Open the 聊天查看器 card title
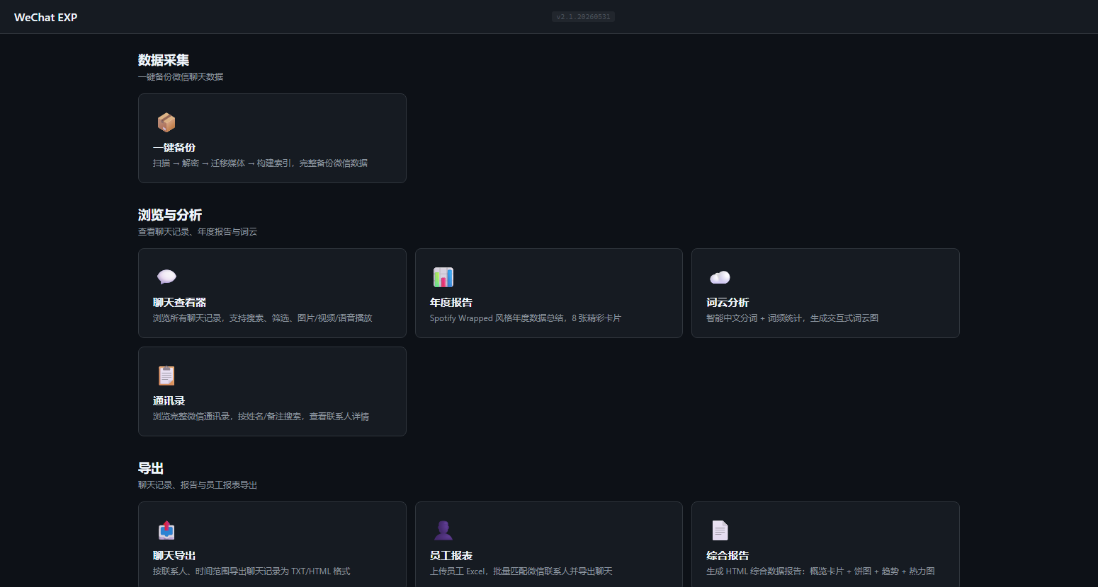The height and width of the screenshot is (587, 1098). [180, 303]
